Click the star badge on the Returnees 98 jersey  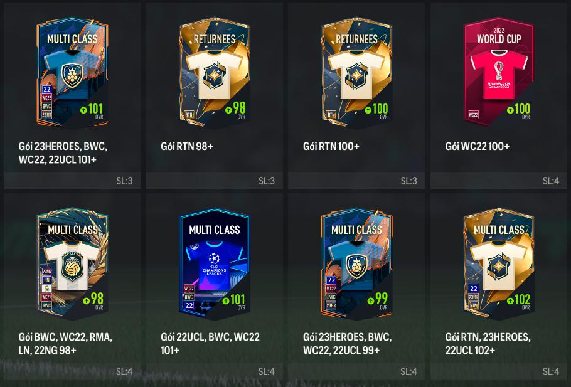click(x=214, y=76)
